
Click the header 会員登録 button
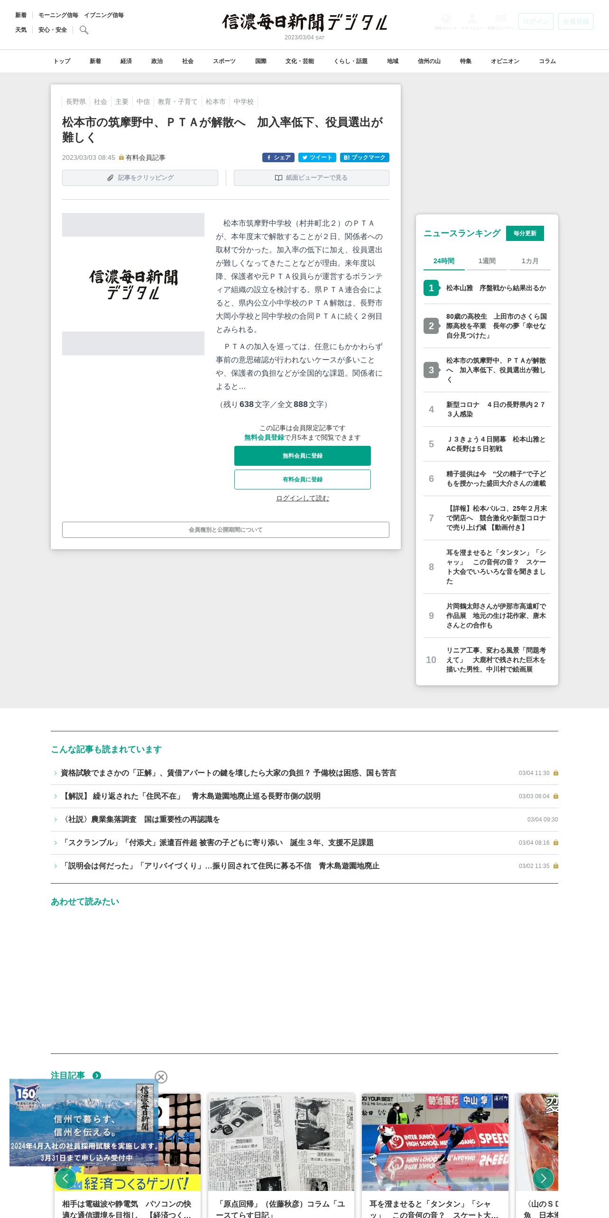tap(576, 21)
